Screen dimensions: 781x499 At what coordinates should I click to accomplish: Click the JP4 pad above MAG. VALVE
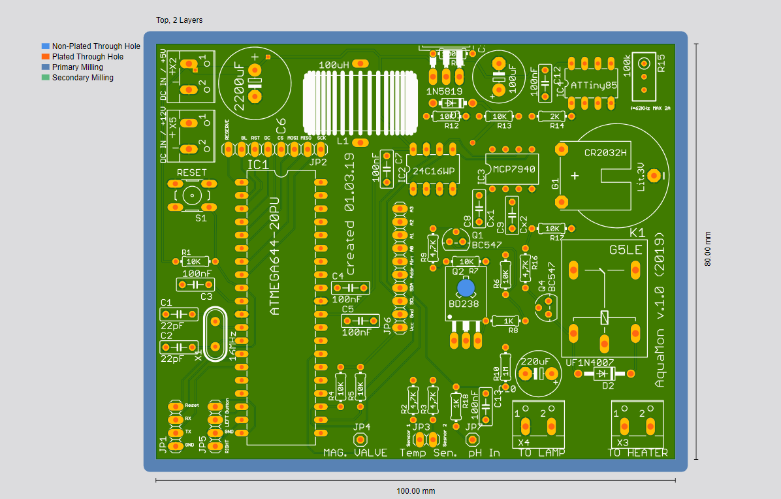click(x=360, y=440)
